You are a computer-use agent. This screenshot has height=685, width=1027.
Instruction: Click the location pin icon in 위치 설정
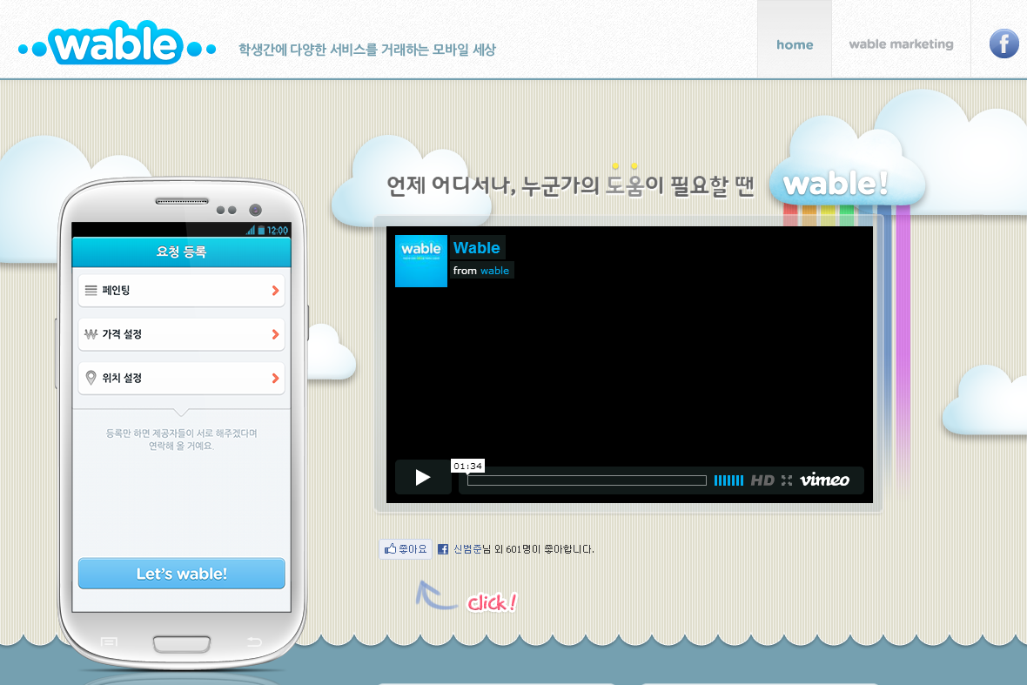(92, 378)
